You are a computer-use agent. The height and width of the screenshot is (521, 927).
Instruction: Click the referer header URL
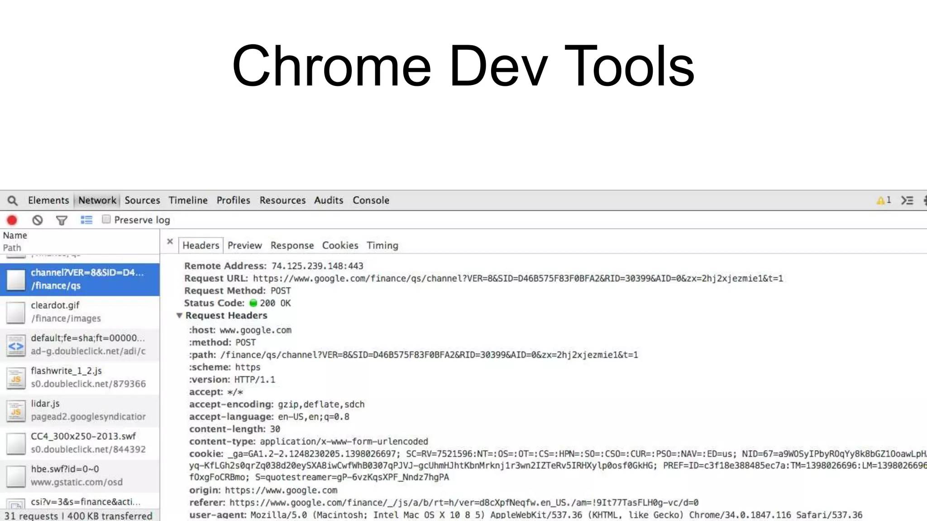click(x=464, y=502)
